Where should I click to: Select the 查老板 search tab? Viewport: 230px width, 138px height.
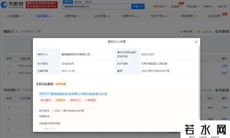(x=78, y=2)
